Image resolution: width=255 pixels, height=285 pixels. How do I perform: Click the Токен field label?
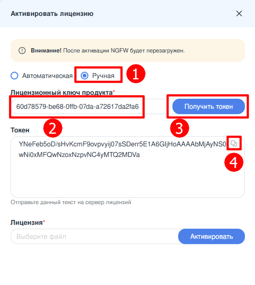[x=20, y=130]
